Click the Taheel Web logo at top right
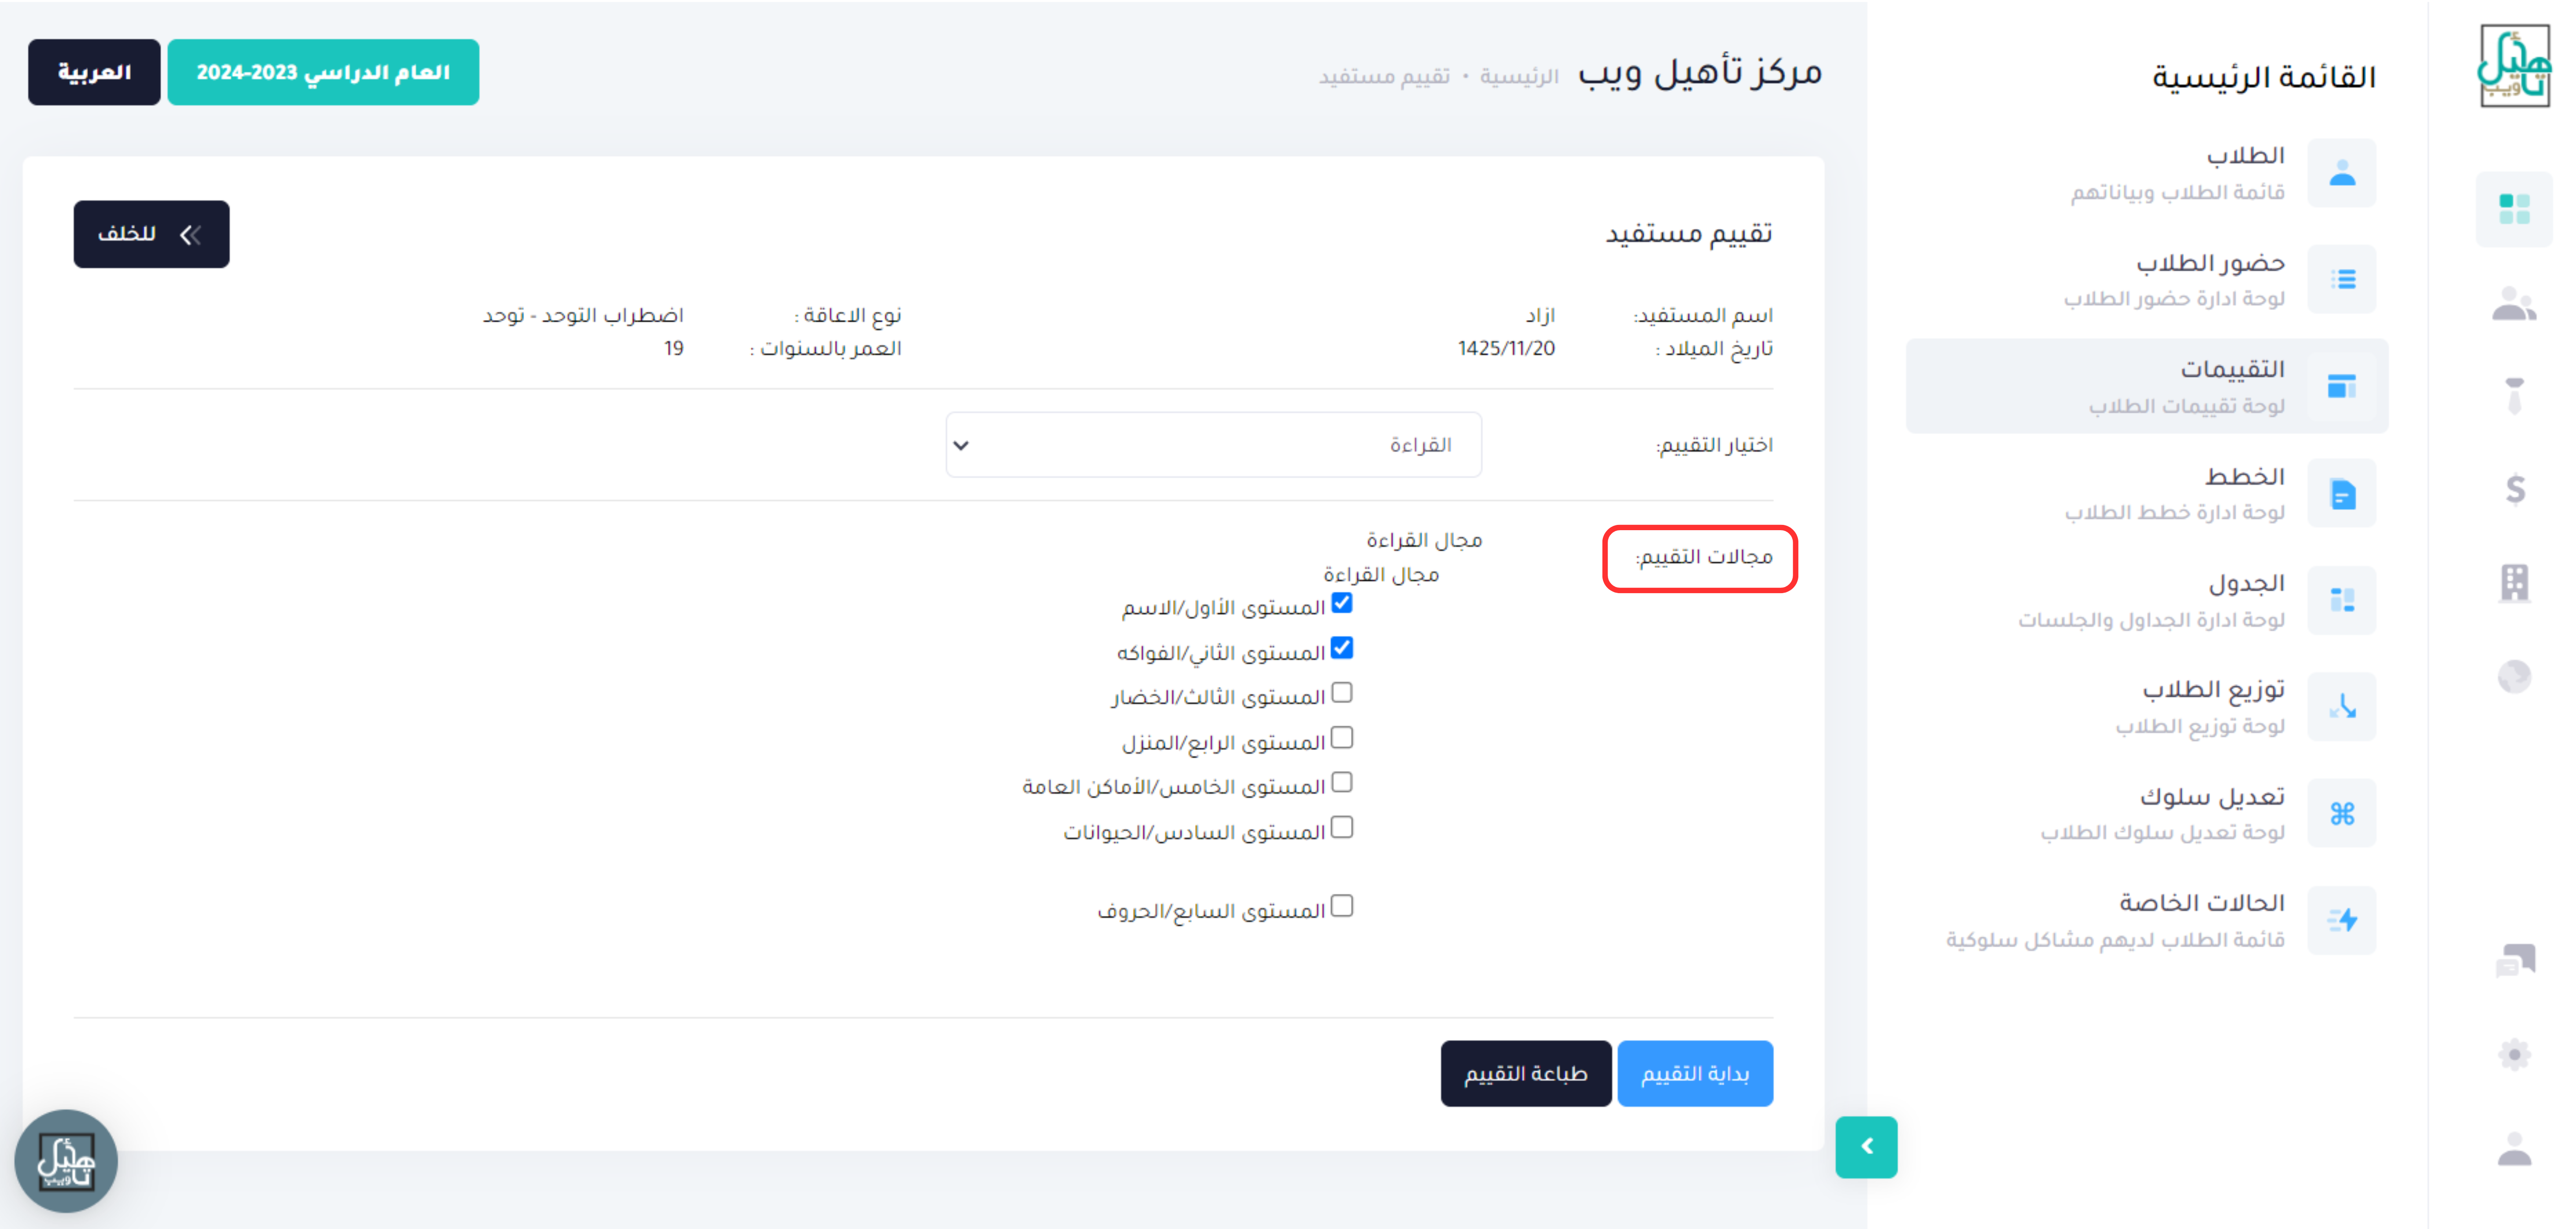Screen dimensions: 2576x1229 (x=2514, y=66)
